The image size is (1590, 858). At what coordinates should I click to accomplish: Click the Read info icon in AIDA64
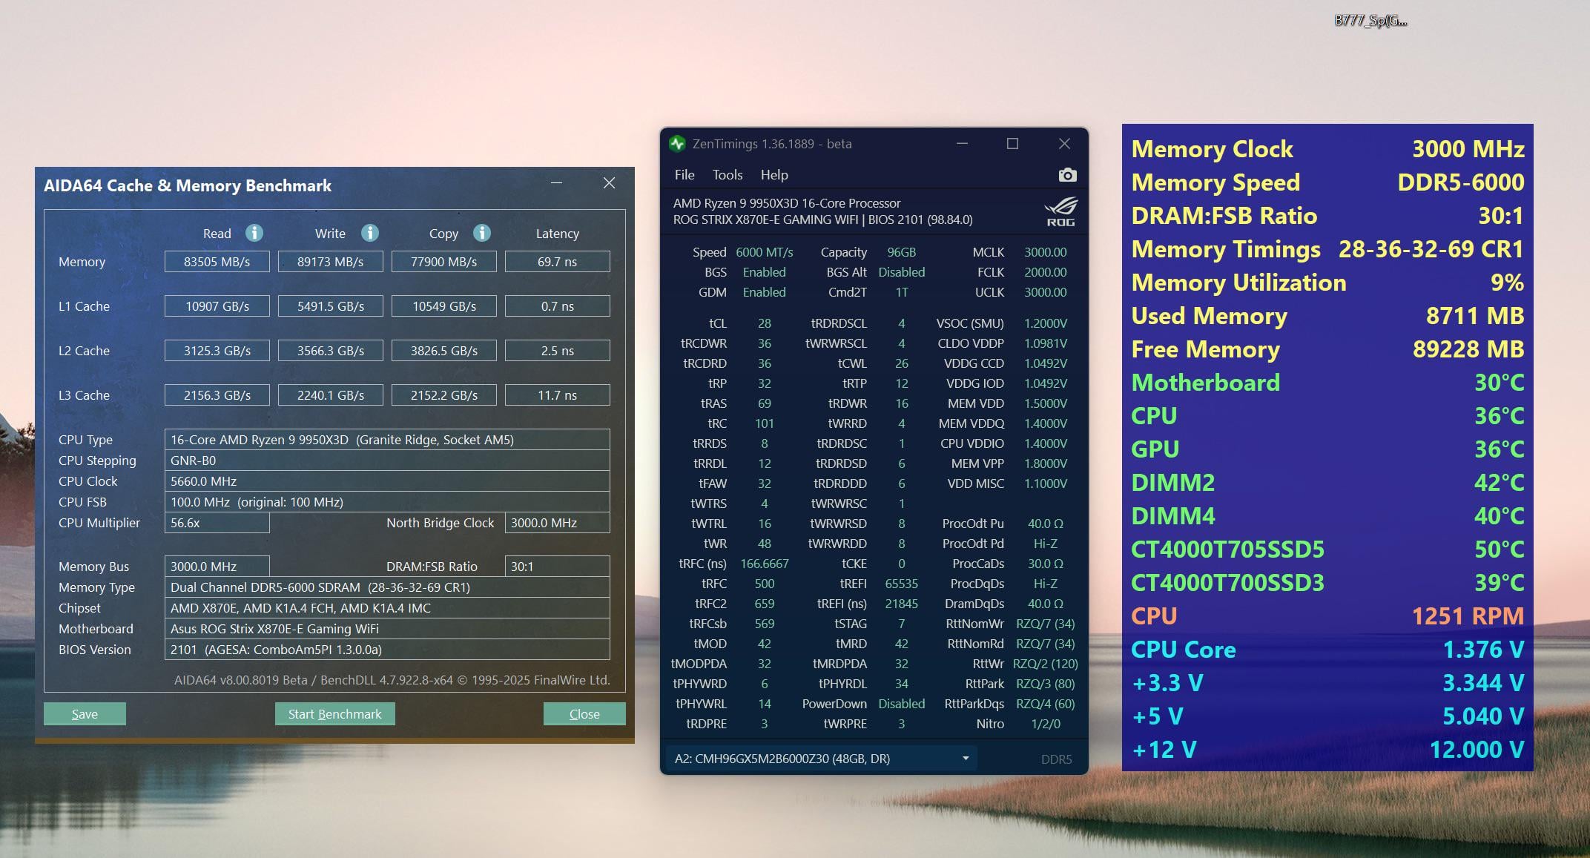pos(254,233)
